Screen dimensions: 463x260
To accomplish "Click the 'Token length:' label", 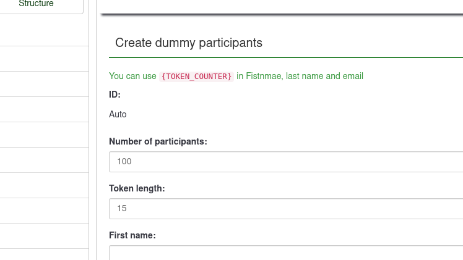I will 137,188.
